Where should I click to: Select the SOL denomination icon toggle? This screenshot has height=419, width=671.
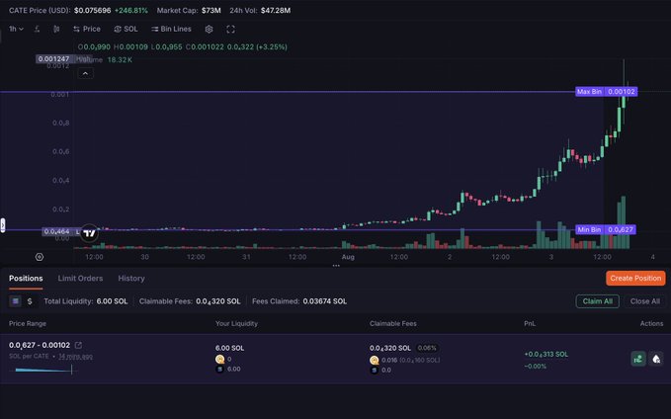[16, 301]
